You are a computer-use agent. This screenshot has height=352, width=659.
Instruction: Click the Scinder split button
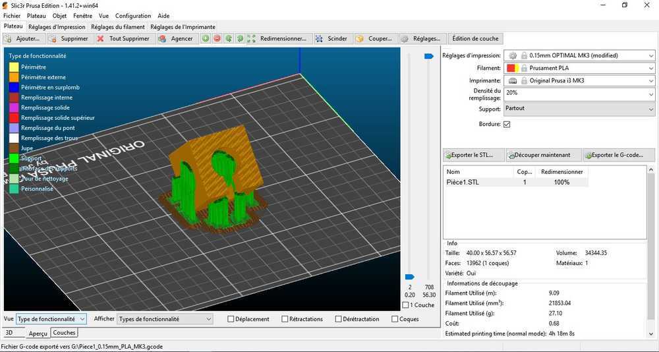332,39
